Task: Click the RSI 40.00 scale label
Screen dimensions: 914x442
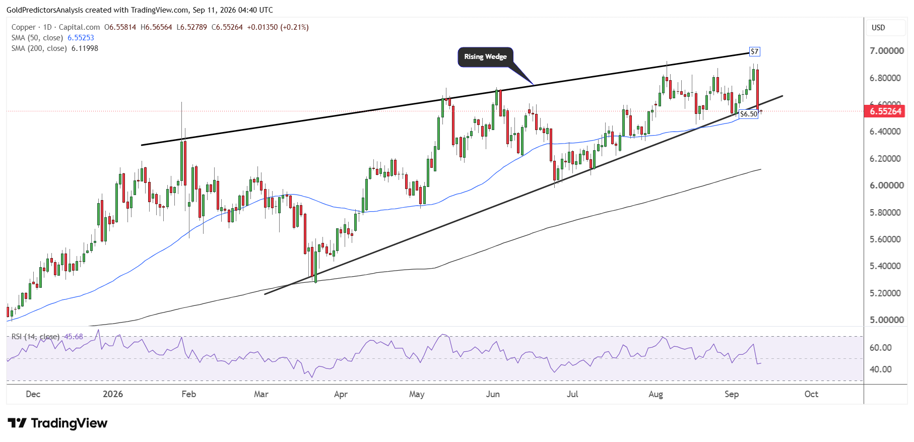Action: coord(881,369)
